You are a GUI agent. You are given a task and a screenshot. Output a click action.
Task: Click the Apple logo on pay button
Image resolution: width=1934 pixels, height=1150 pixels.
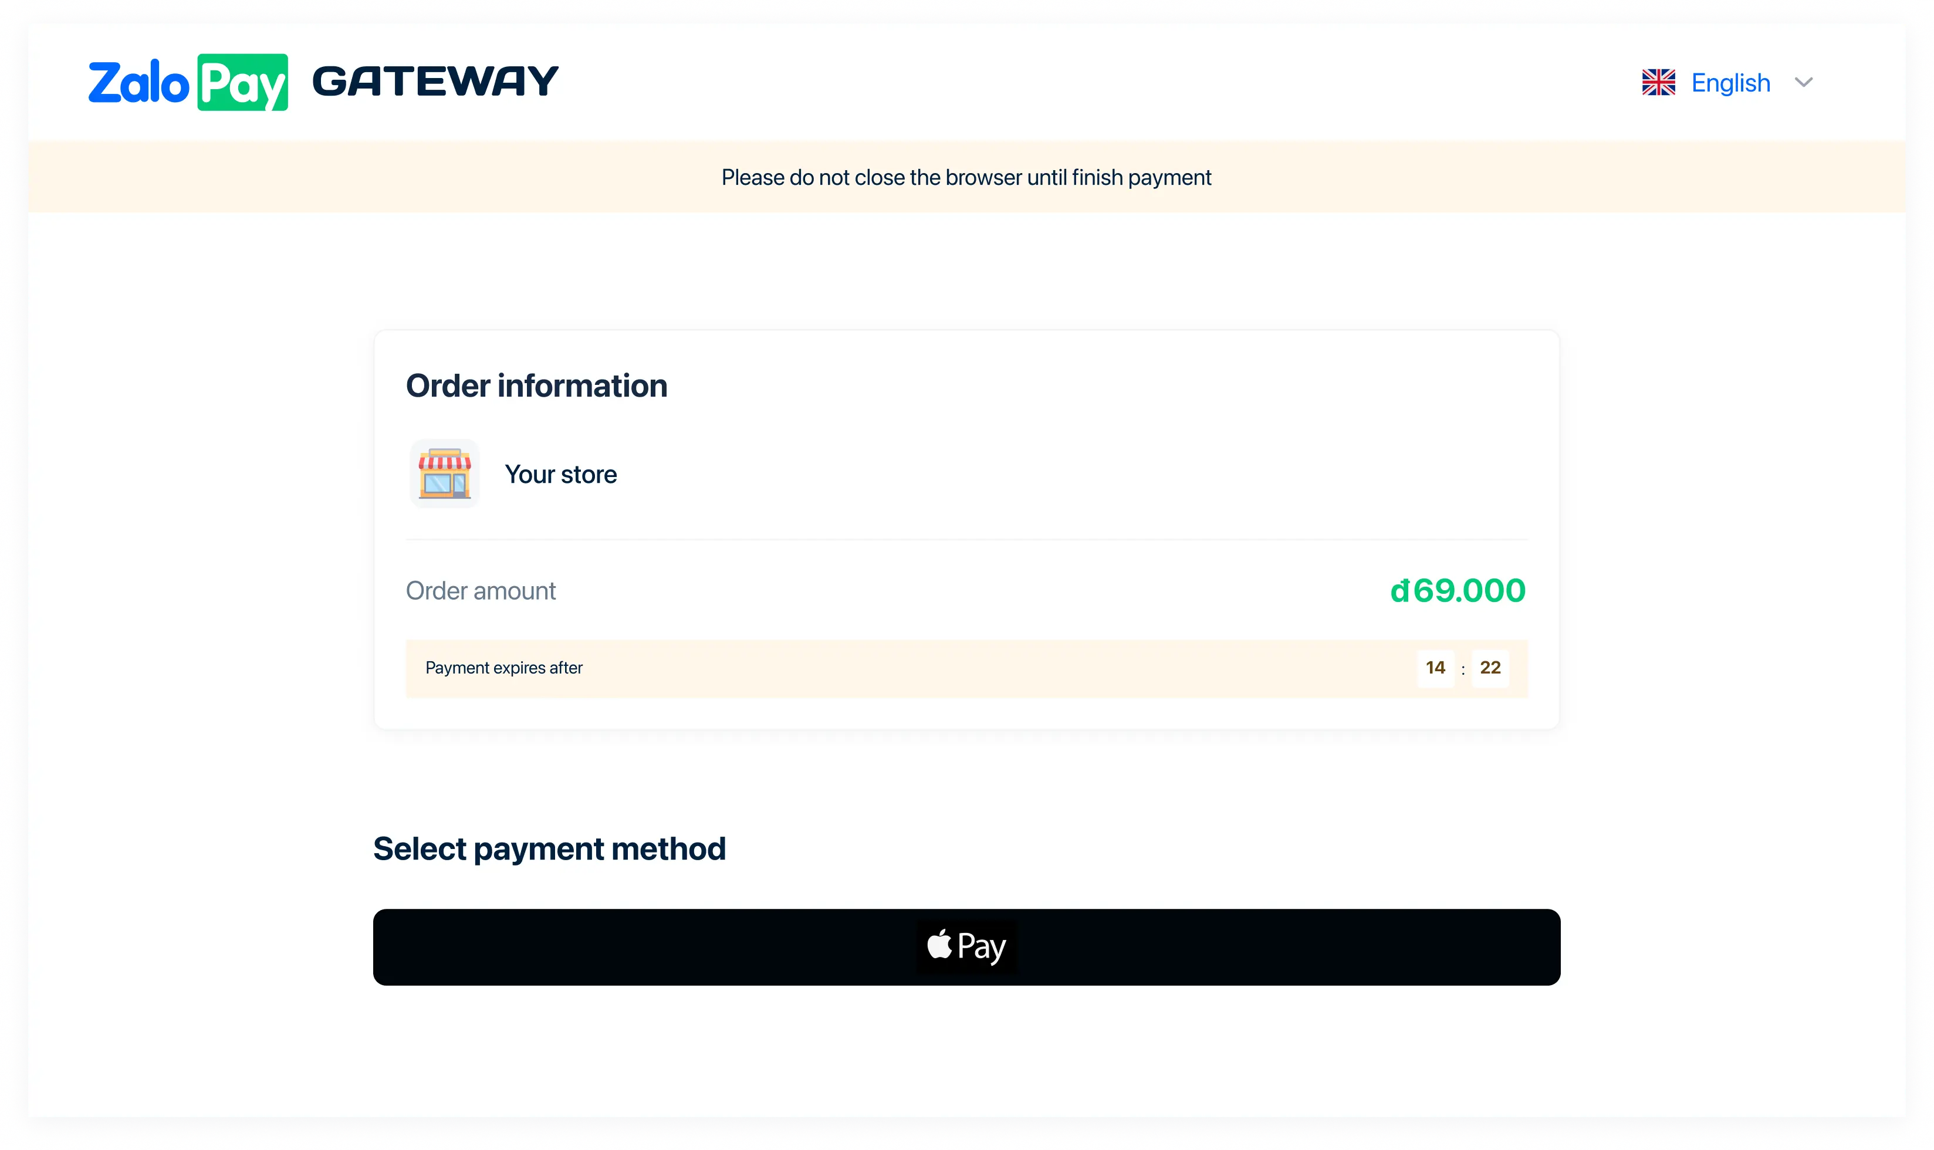[939, 945]
